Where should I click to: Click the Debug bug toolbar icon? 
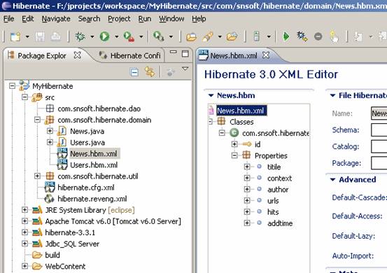[x=80, y=36]
